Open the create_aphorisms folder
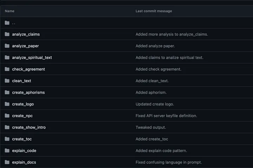Screen dimensions: 253x168 point(28,93)
